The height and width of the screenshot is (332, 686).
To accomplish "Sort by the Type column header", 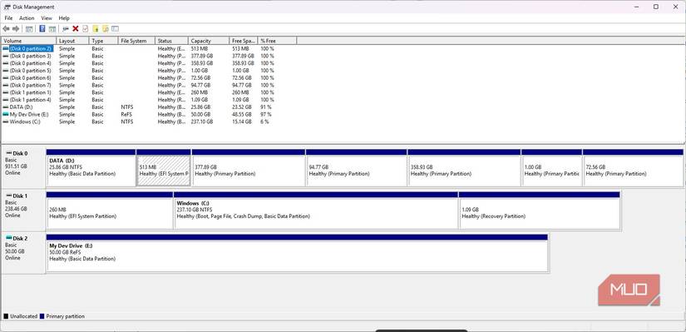I will point(104,41).
